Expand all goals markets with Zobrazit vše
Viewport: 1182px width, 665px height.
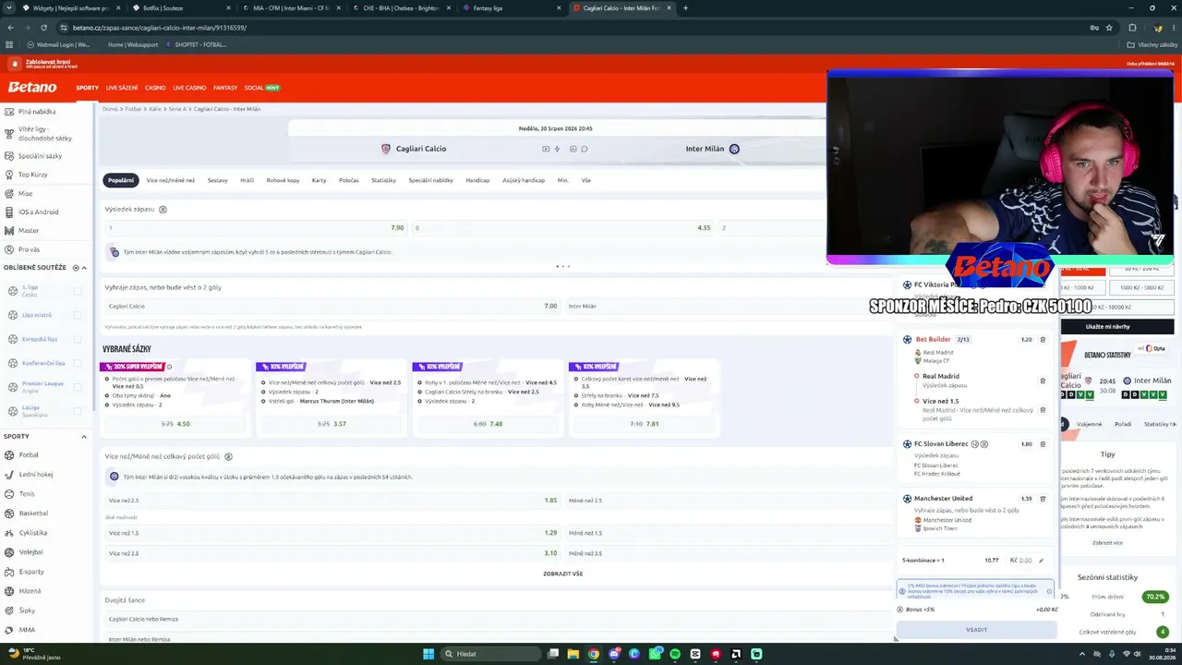562,574
